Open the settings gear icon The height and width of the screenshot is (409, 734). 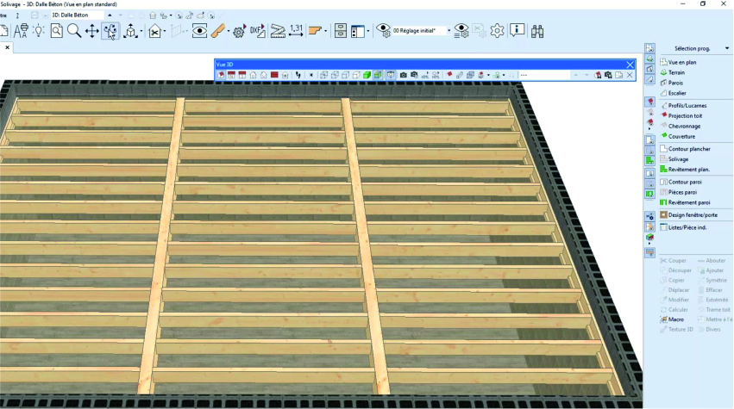pos(497,31)
